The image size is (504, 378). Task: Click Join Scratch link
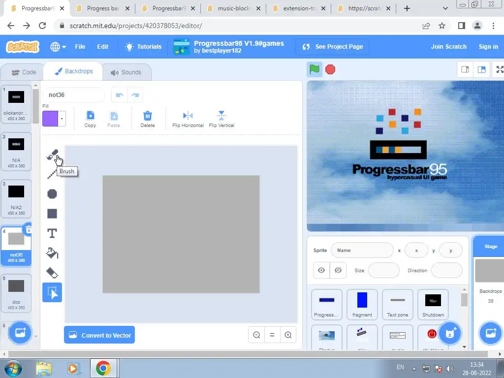click(449, 47)
